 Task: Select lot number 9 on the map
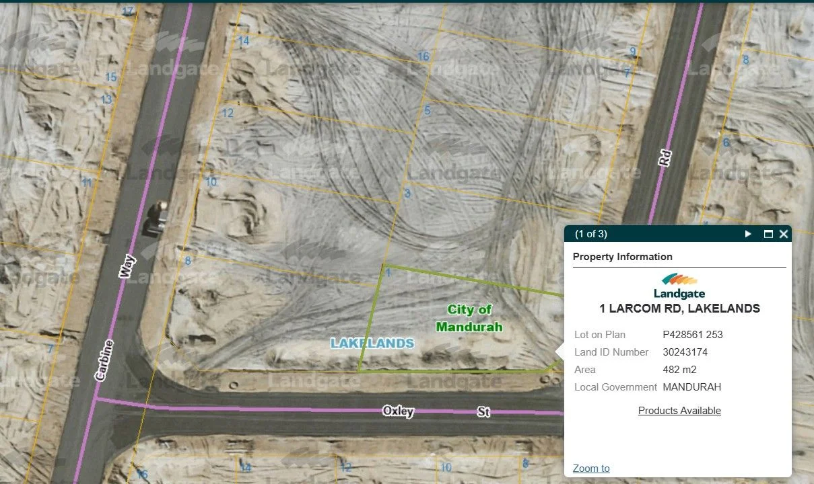tap(632, 51)
